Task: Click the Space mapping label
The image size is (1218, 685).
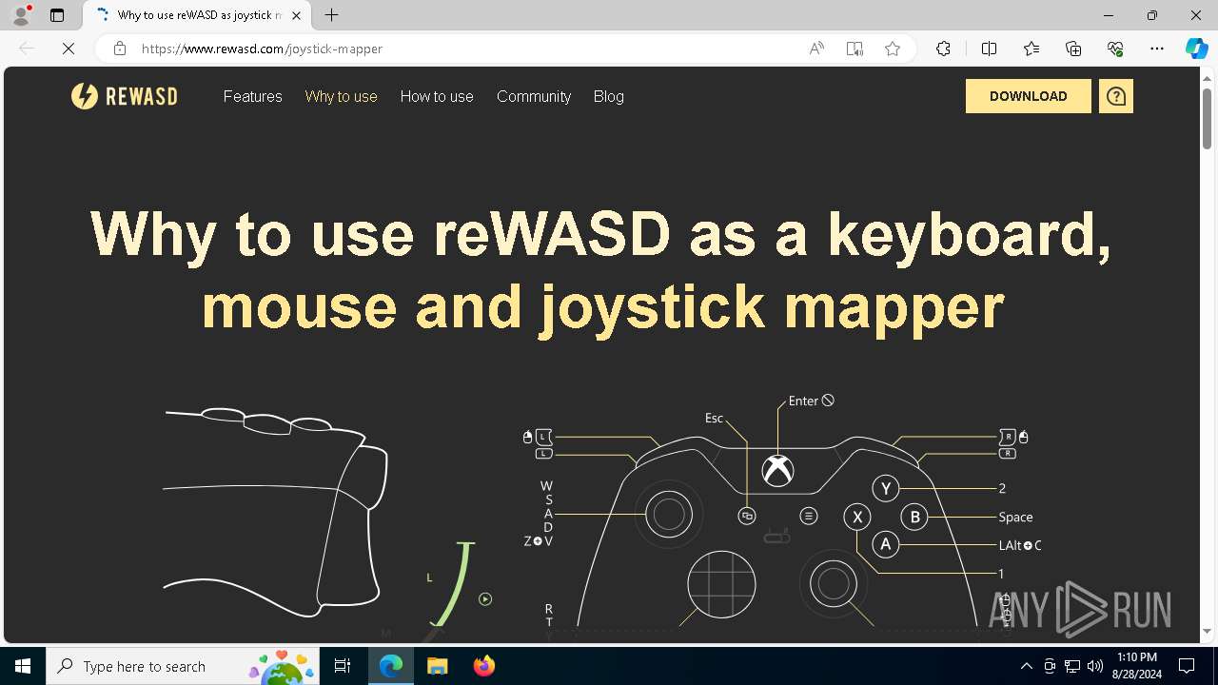Action: [x=1015, y=518]
